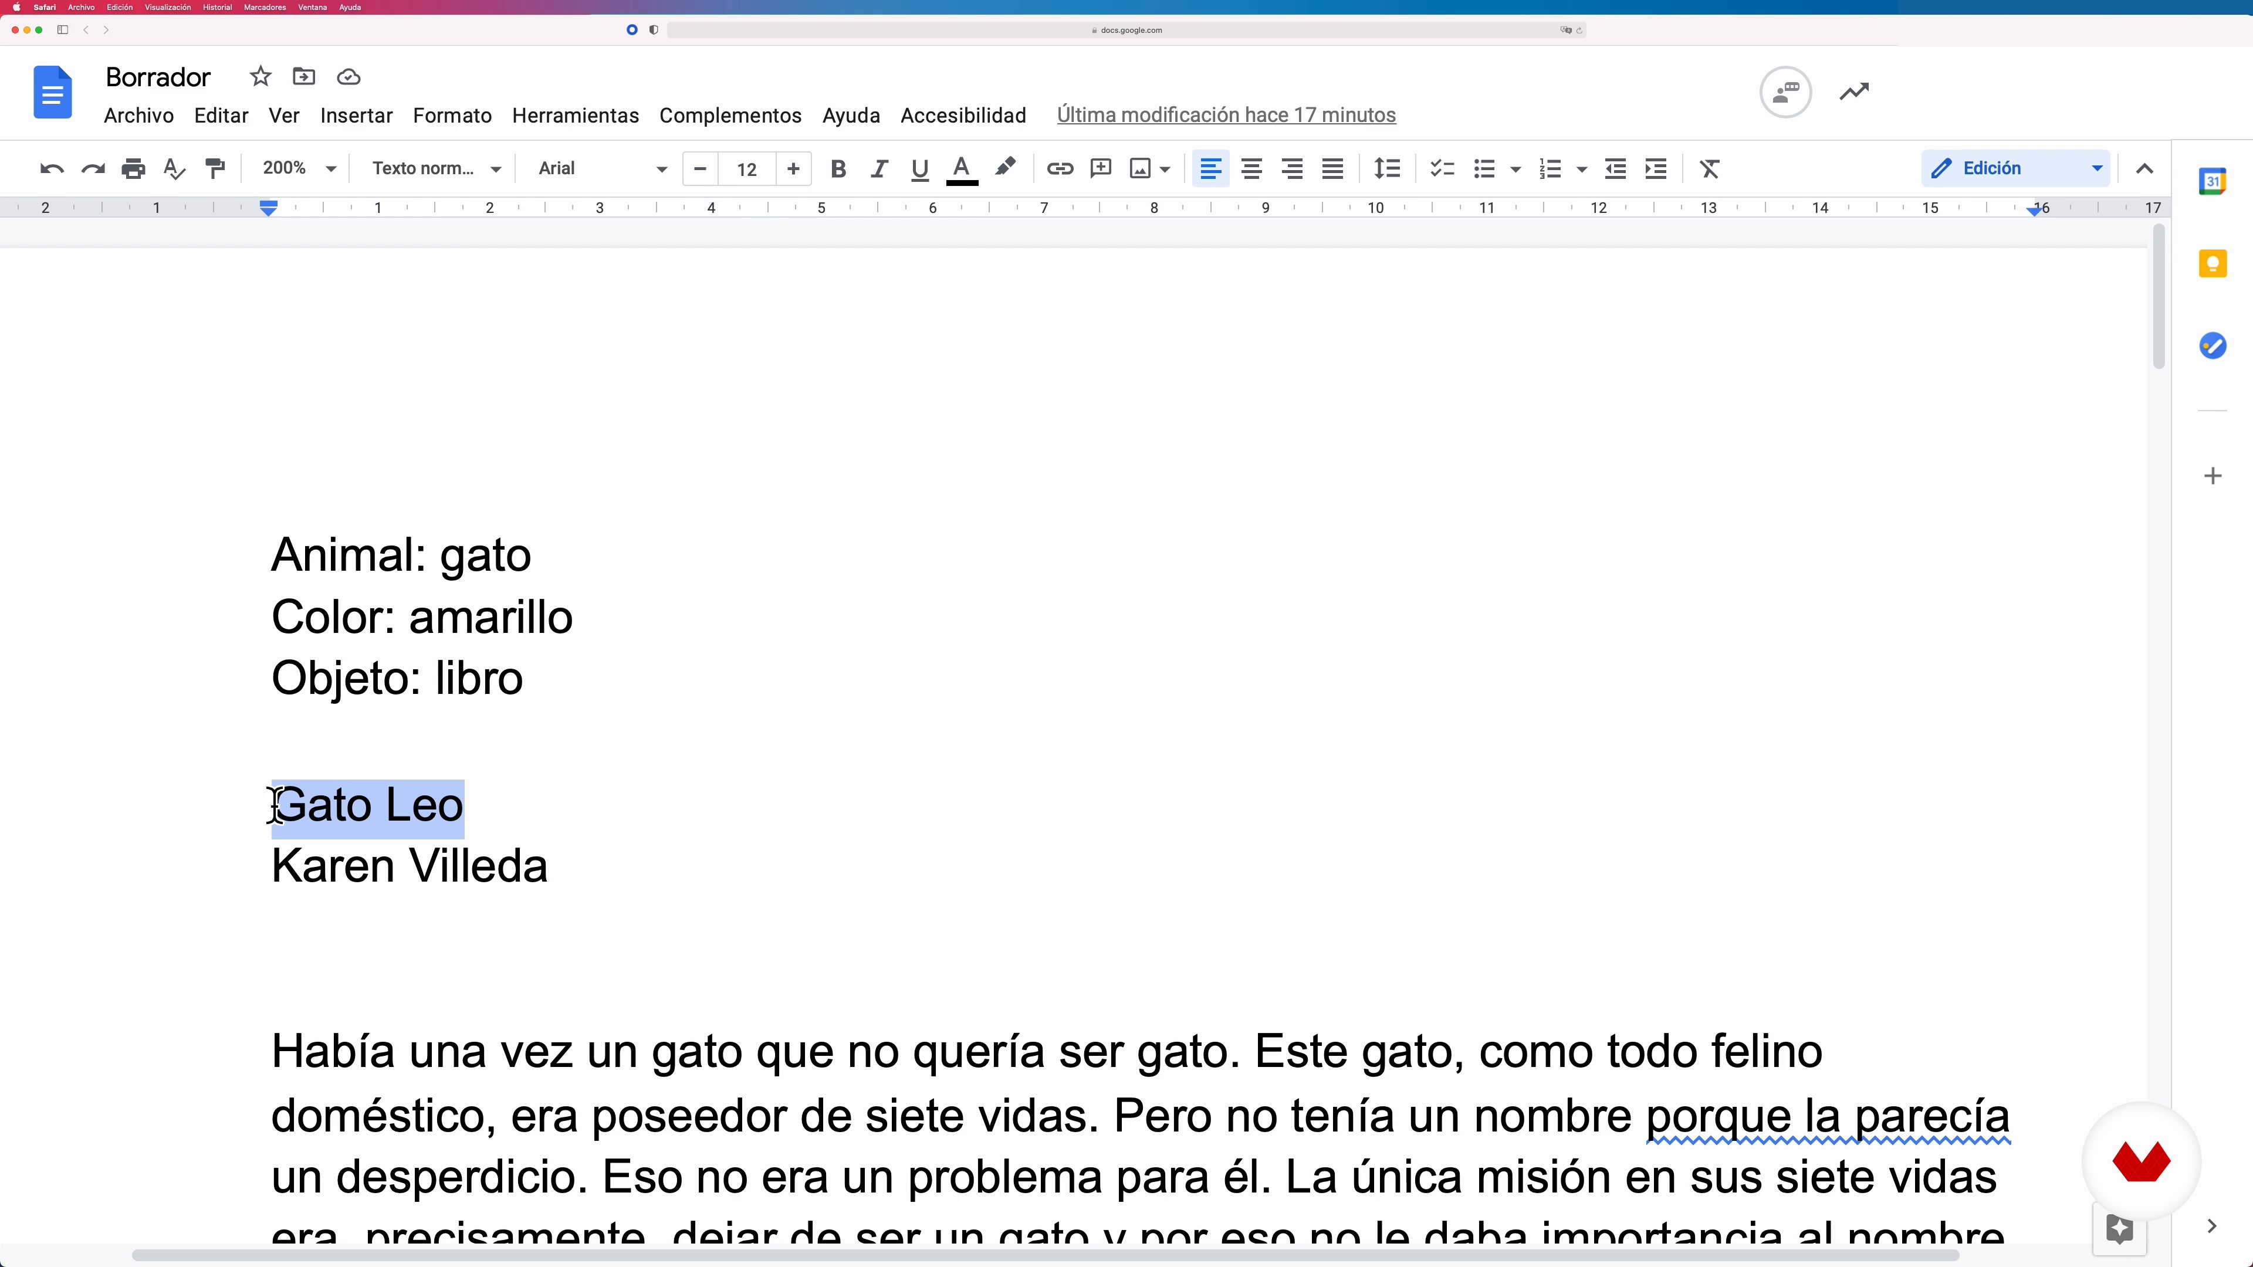Insert a checklist from toolbar
Screen dimensions: 2253x1267
tap(1442, 169)
